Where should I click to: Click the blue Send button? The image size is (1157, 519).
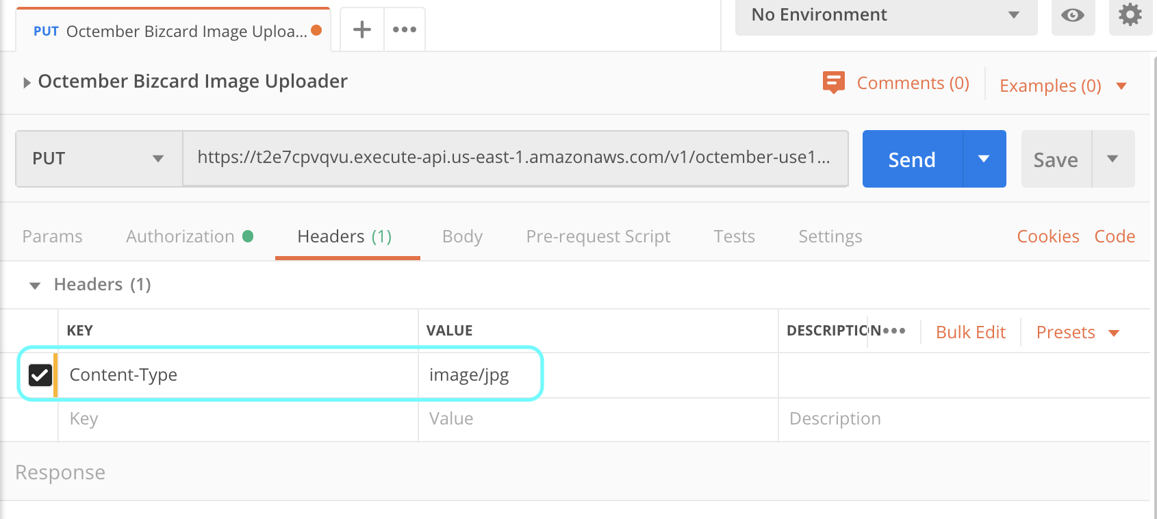pyautogui.click(x=912, y=159)
